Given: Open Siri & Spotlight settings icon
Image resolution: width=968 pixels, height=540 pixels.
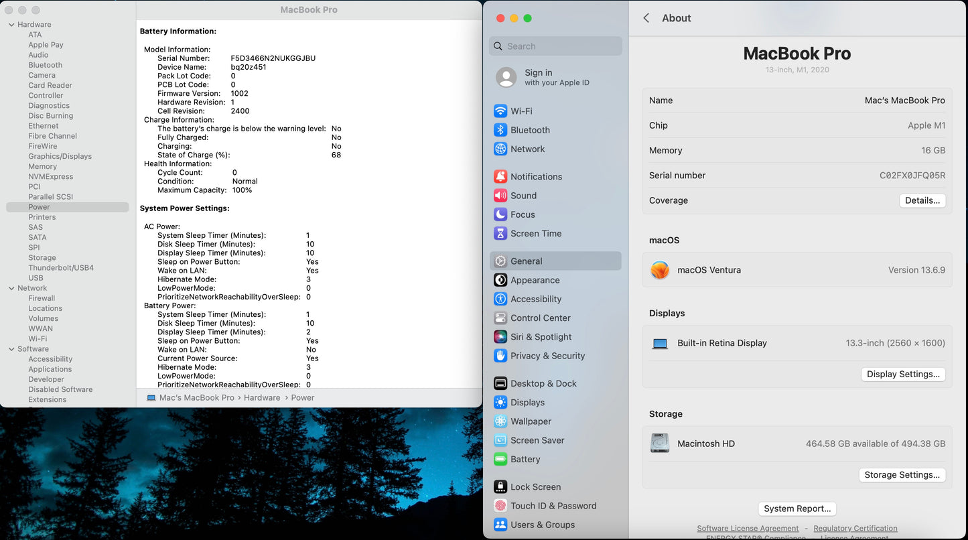Looking at the screenshot, I should (500, 337).
